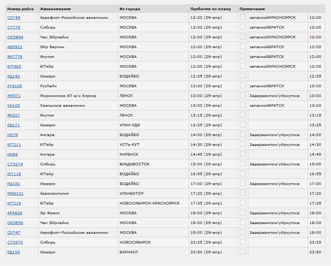Click the 'РусЛайн' airline cell

point(78,86)
